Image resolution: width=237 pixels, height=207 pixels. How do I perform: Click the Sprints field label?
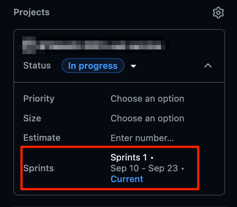[38, 168]
